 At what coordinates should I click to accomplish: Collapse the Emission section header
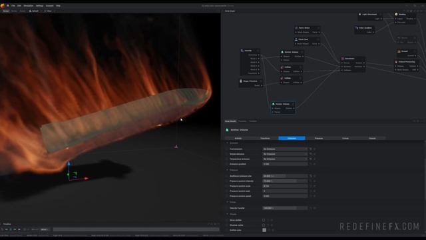click(234, 143)
